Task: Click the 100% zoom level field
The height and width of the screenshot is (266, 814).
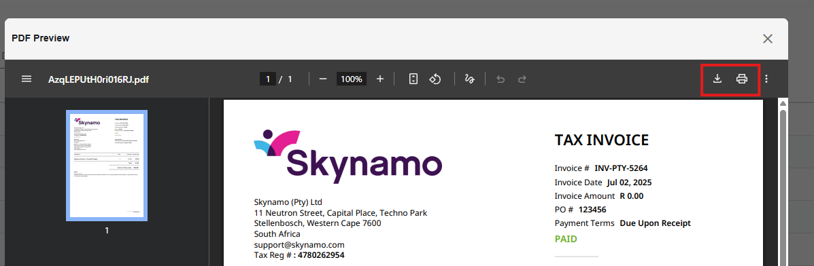Action: point(352,79)
